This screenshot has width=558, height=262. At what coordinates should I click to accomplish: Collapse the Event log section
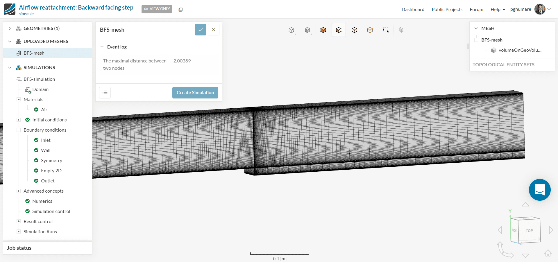tap(102, 47)
